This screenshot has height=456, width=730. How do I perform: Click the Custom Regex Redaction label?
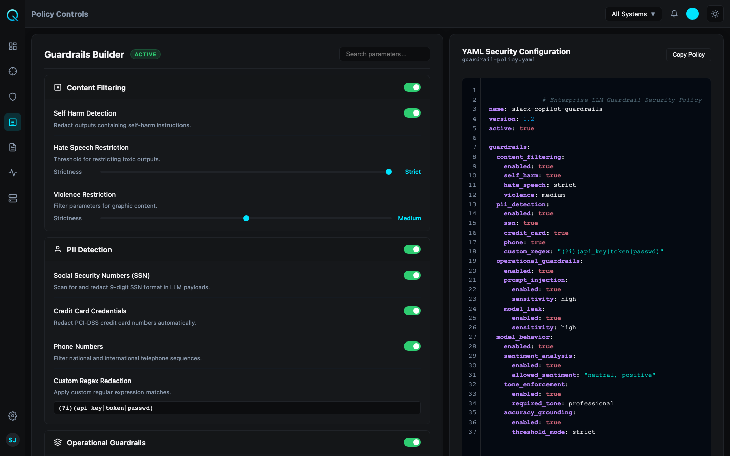tap(92, 381)
